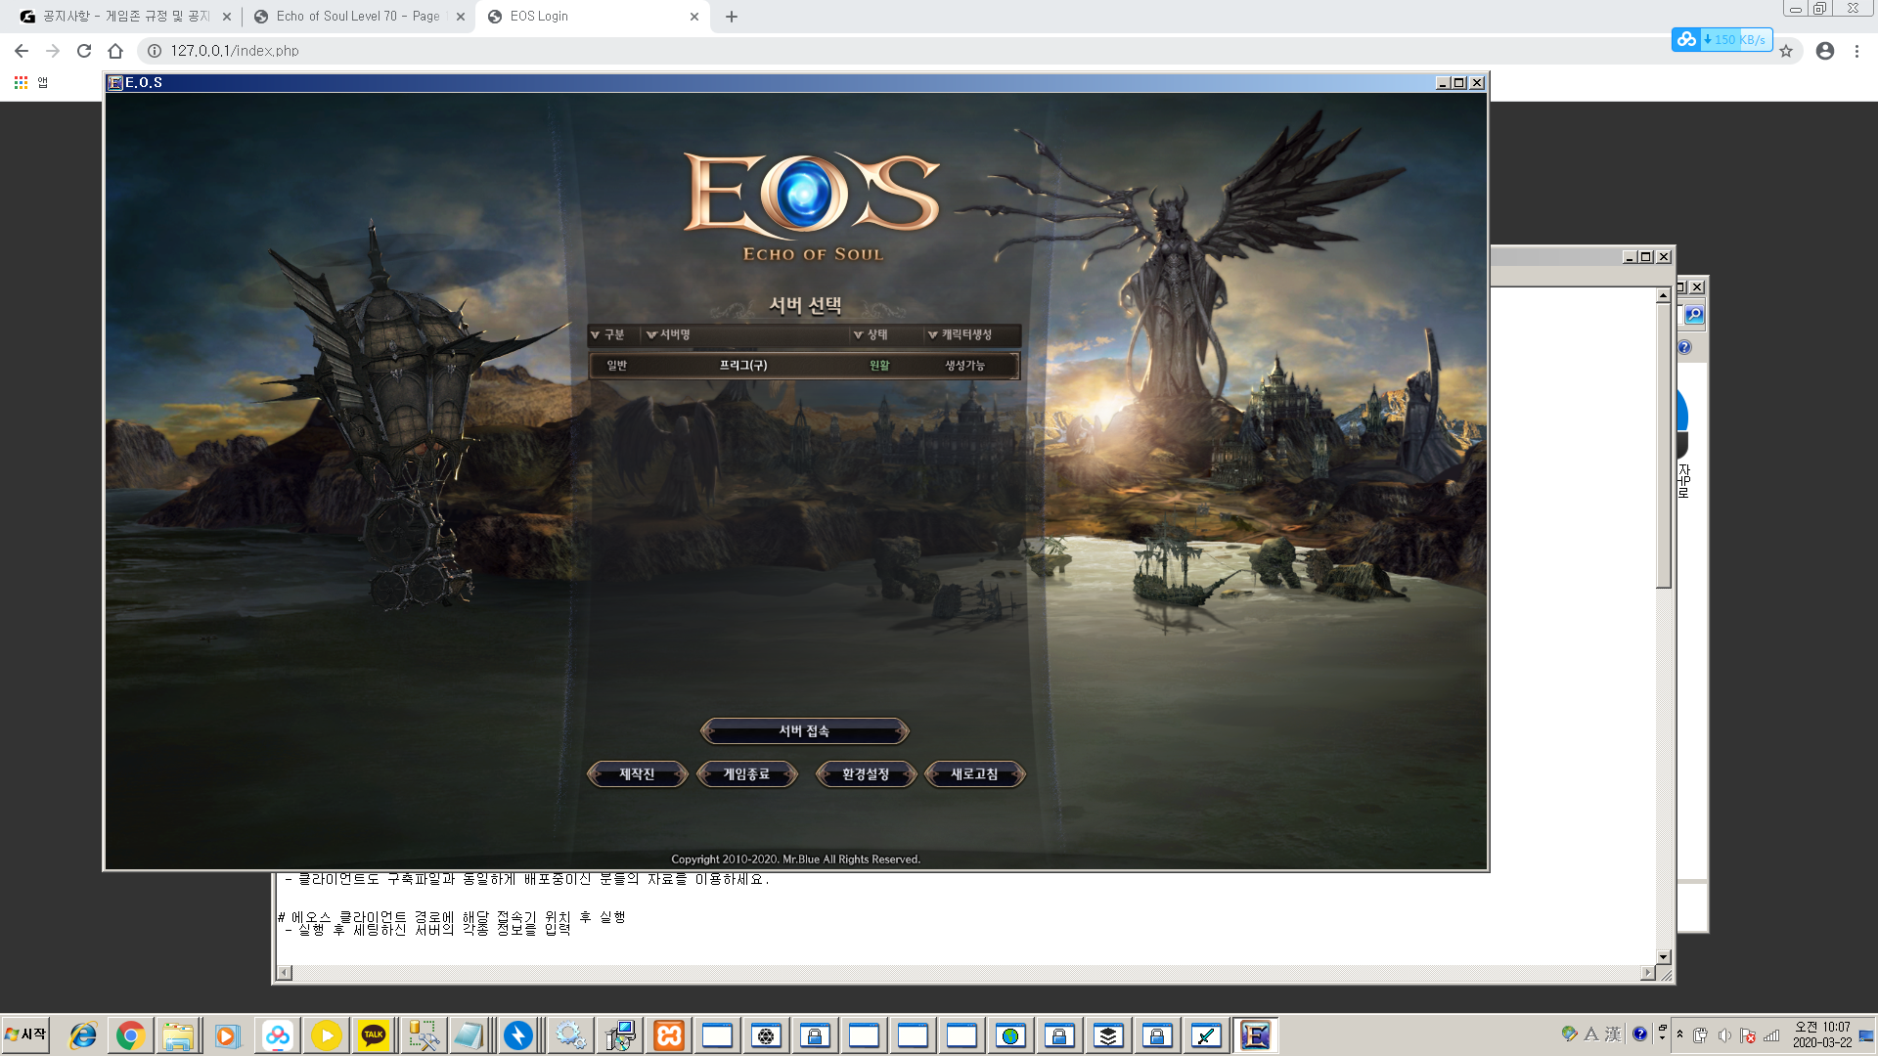Image resolution: width=1878 pixels, height=1056 pixels.
Task: Switch to the 공지사항 browser tab
Action: (125, 17)
